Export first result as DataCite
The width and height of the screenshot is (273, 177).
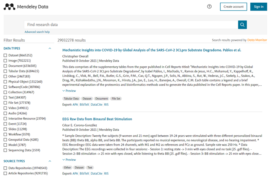96,105
